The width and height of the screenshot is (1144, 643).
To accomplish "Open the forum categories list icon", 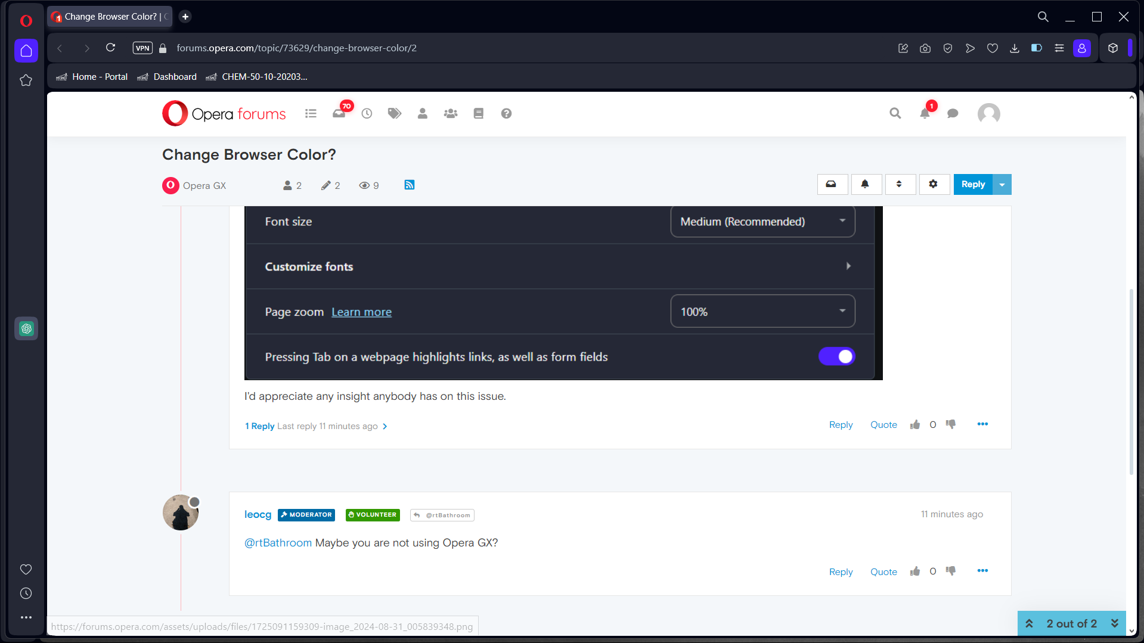I will (x=311, y=113).
